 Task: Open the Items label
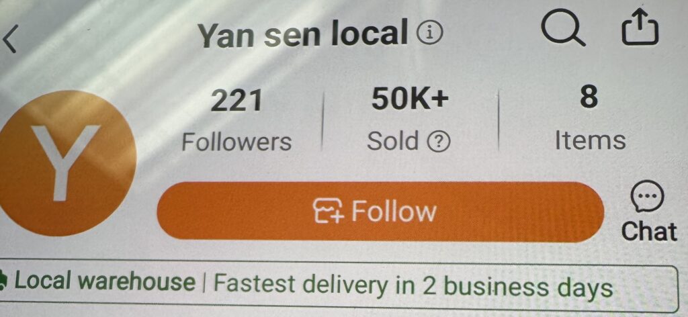coord(590,140)
